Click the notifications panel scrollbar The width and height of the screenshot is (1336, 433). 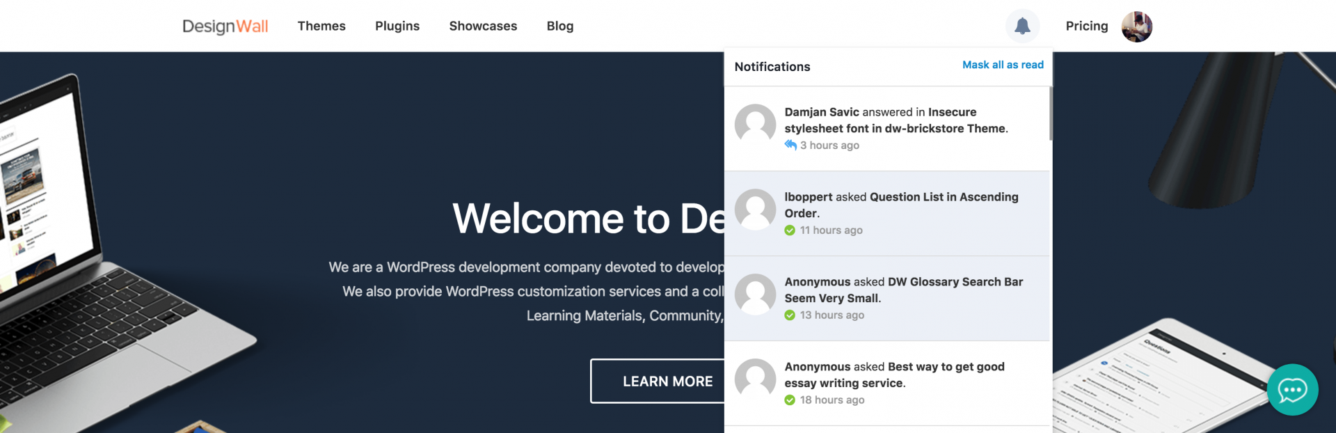[1051, 113]
